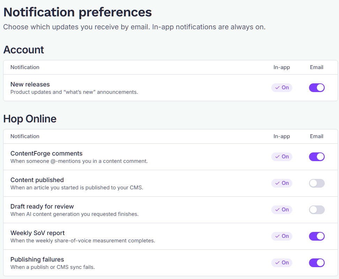
Task: Click 'Choose which updates you receive' subtitle
Action: click(134, 27)
